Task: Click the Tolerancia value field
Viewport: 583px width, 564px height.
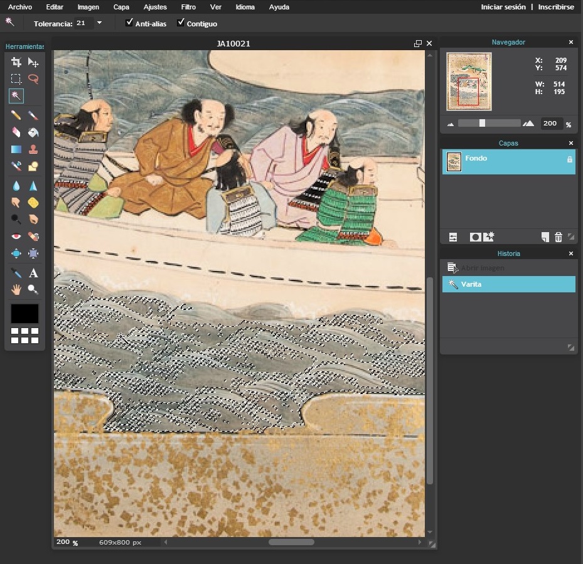Action: tap(84, 23)
